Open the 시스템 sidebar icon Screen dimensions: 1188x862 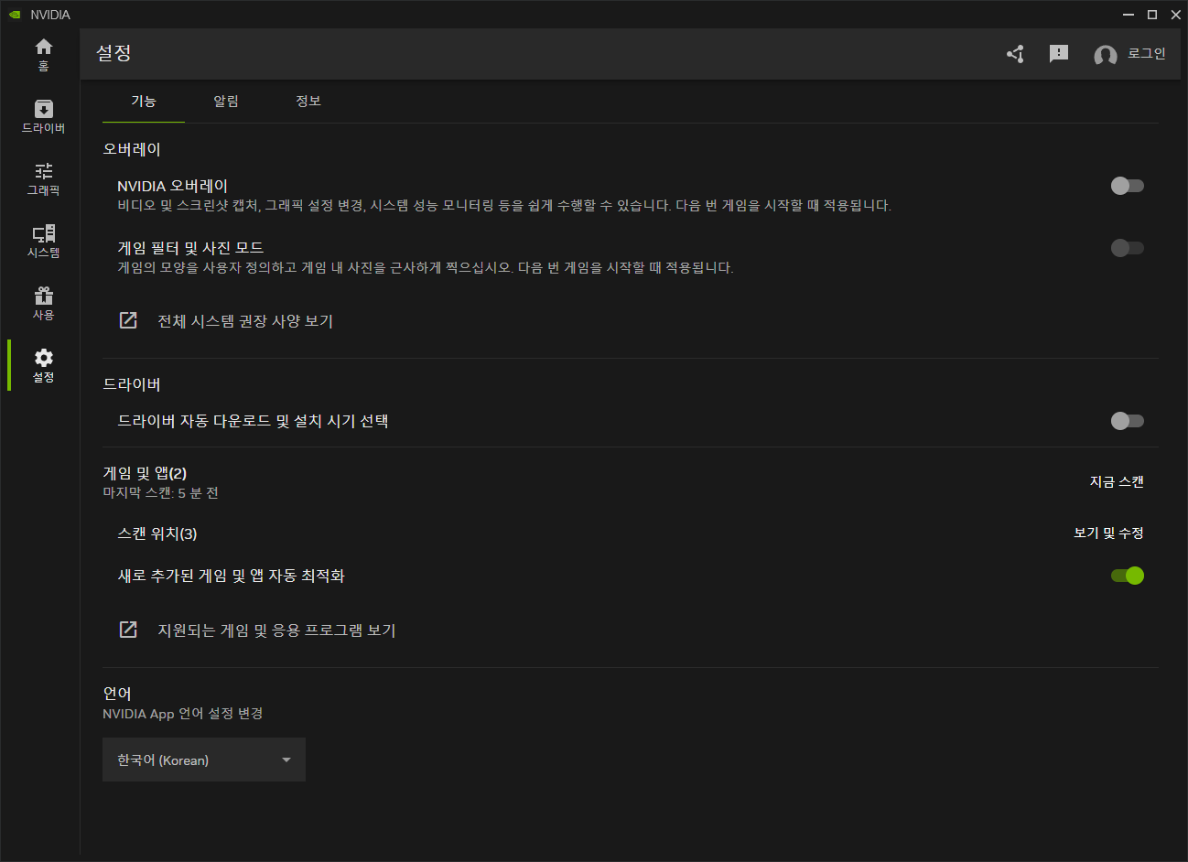pos(43,241)
